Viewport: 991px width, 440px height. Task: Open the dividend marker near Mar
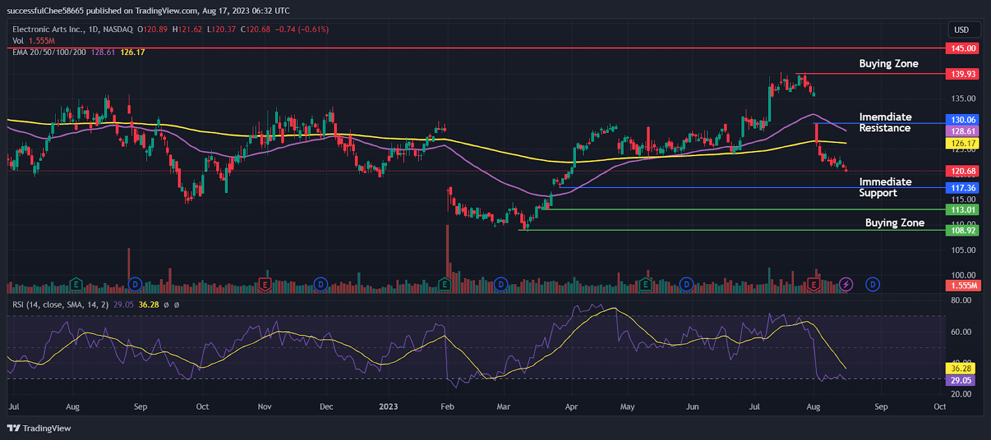[x=500, y=285]
